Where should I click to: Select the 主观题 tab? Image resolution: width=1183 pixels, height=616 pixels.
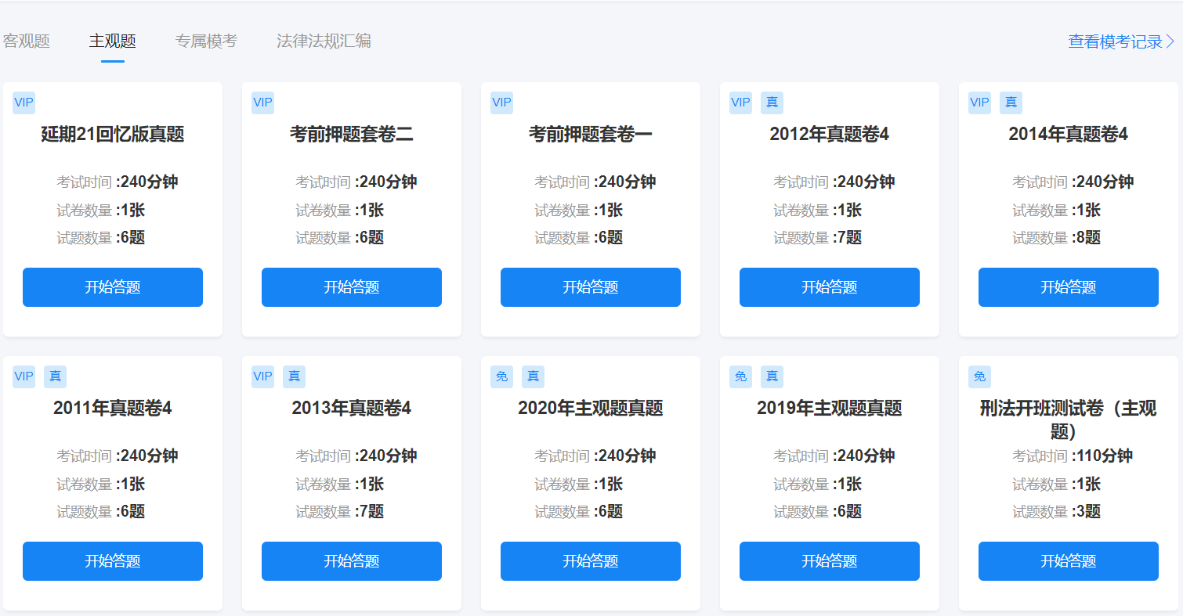pos(113,41)
